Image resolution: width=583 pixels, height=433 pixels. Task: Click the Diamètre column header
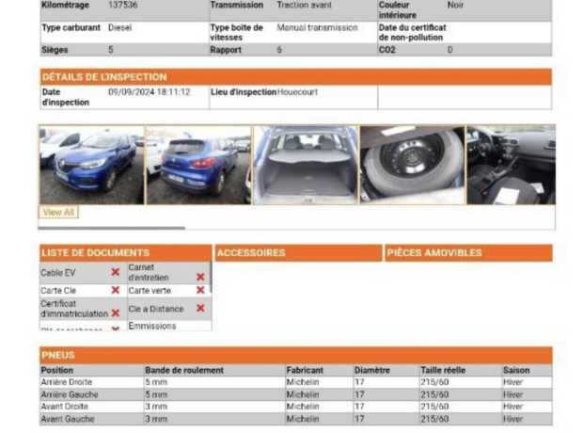[x=372, y=370]
